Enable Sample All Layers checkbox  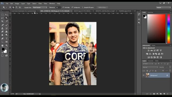click(x=83, y=7)
